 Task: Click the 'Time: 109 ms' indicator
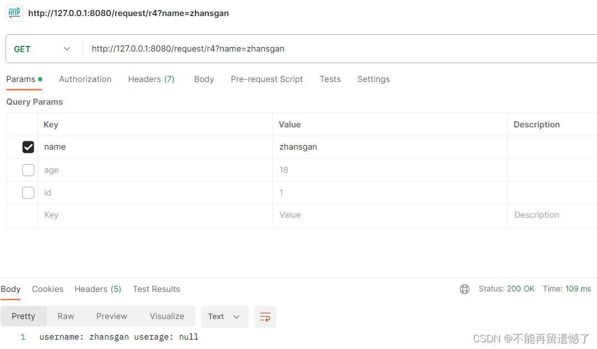point(567,289)
